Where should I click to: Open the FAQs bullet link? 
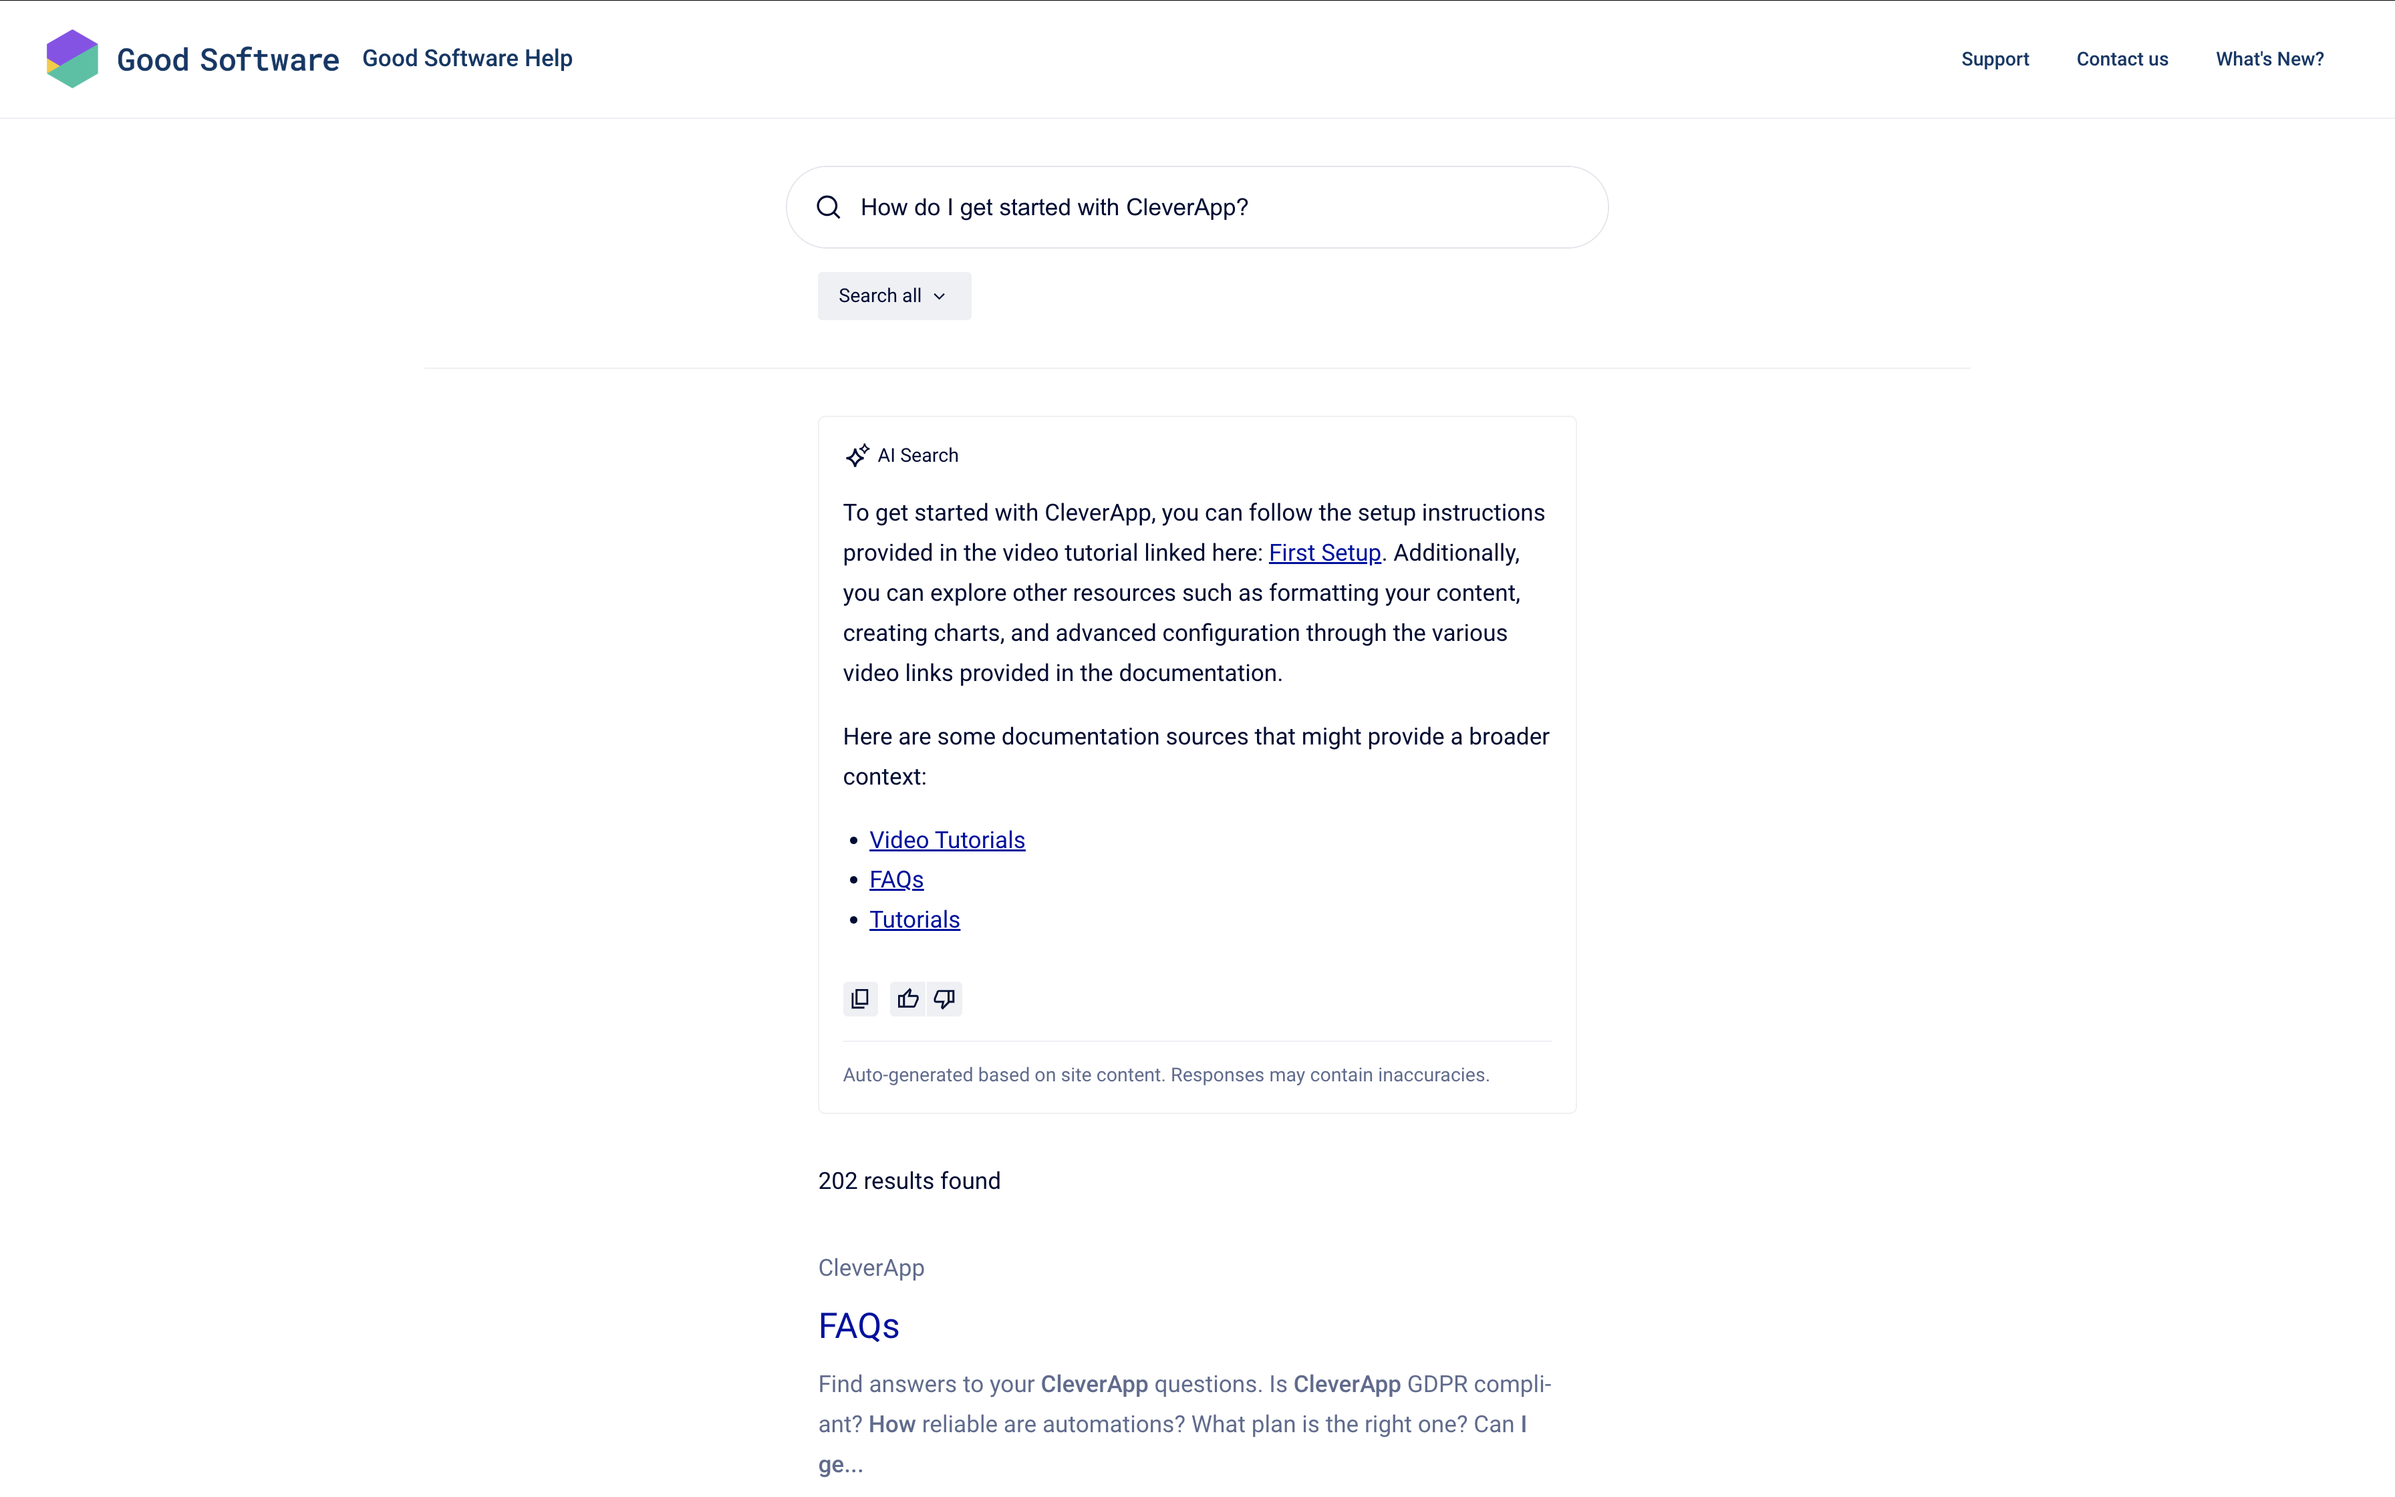(x=895, y=878)
